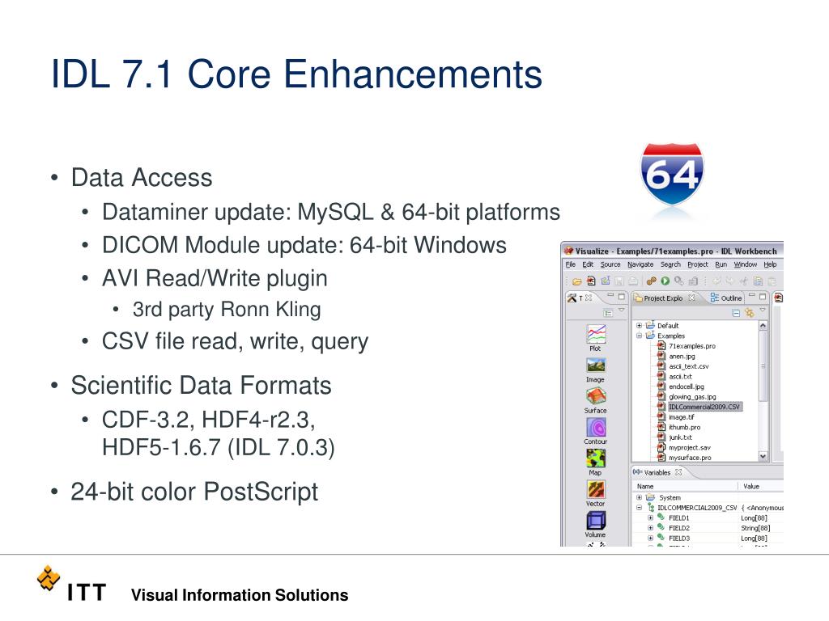Open tool palette view menu triangle
Screen dimensions: 829x621
point(622,311)
